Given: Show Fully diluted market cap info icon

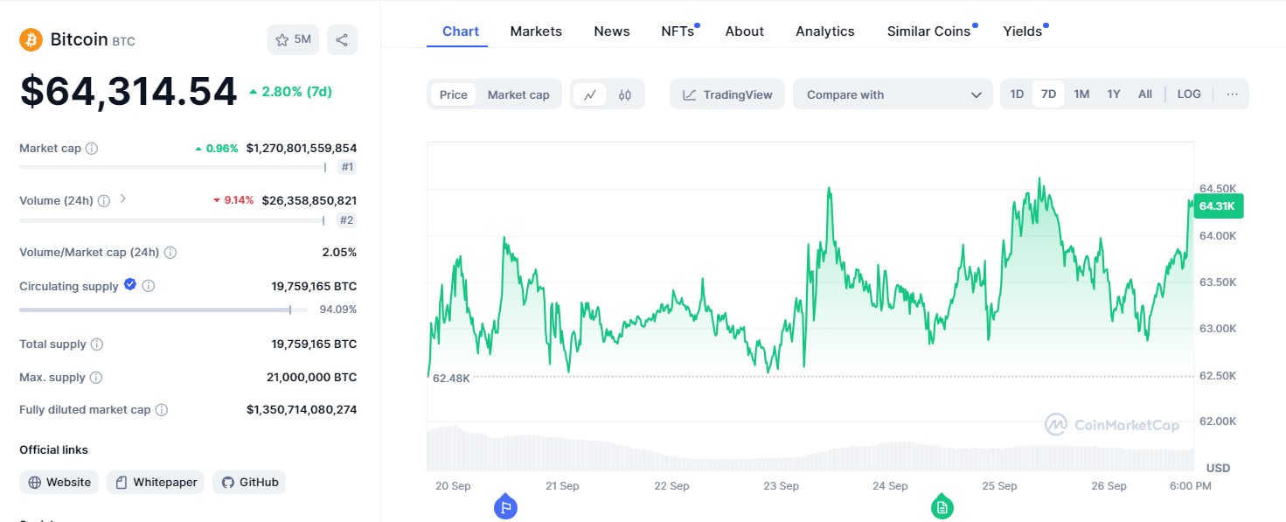Looking at the screenshot, I should [162, 410].
